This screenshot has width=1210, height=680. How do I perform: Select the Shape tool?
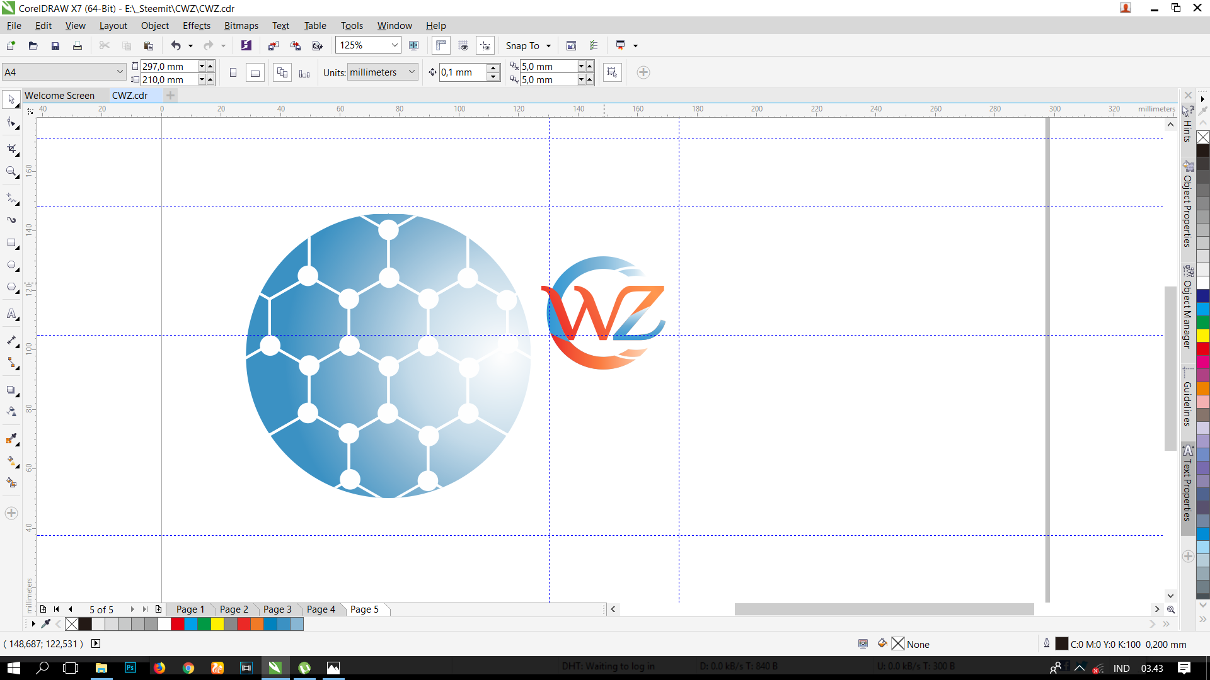point(11,122)
